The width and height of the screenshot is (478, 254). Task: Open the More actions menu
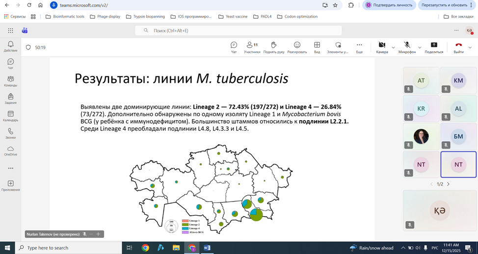(359, 47)
